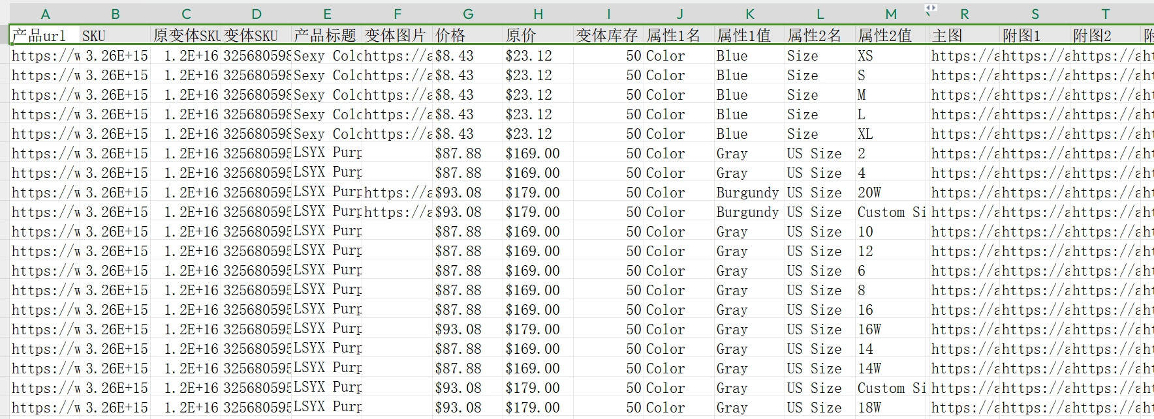Click the $8.43 price in the XS row
The height and width of the screenshot is (419, 1154).
468,55
